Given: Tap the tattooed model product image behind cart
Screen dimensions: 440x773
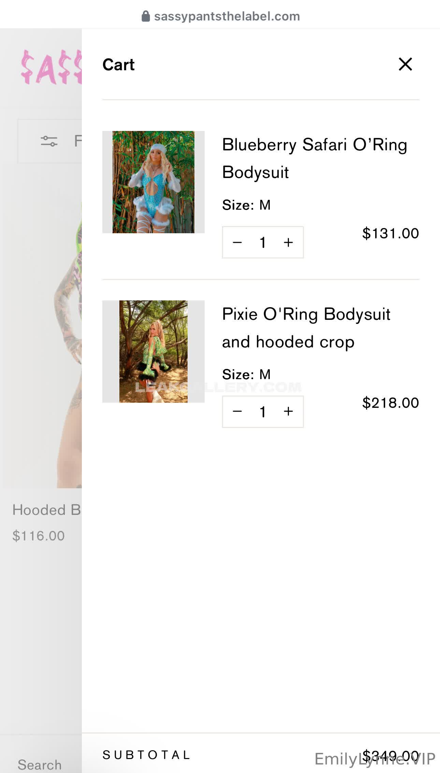Looking at the screenshot, I should (x=43, y=327).
